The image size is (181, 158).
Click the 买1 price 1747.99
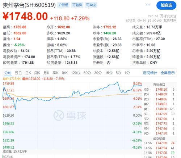pyautogui.click(x=161, y=114)
